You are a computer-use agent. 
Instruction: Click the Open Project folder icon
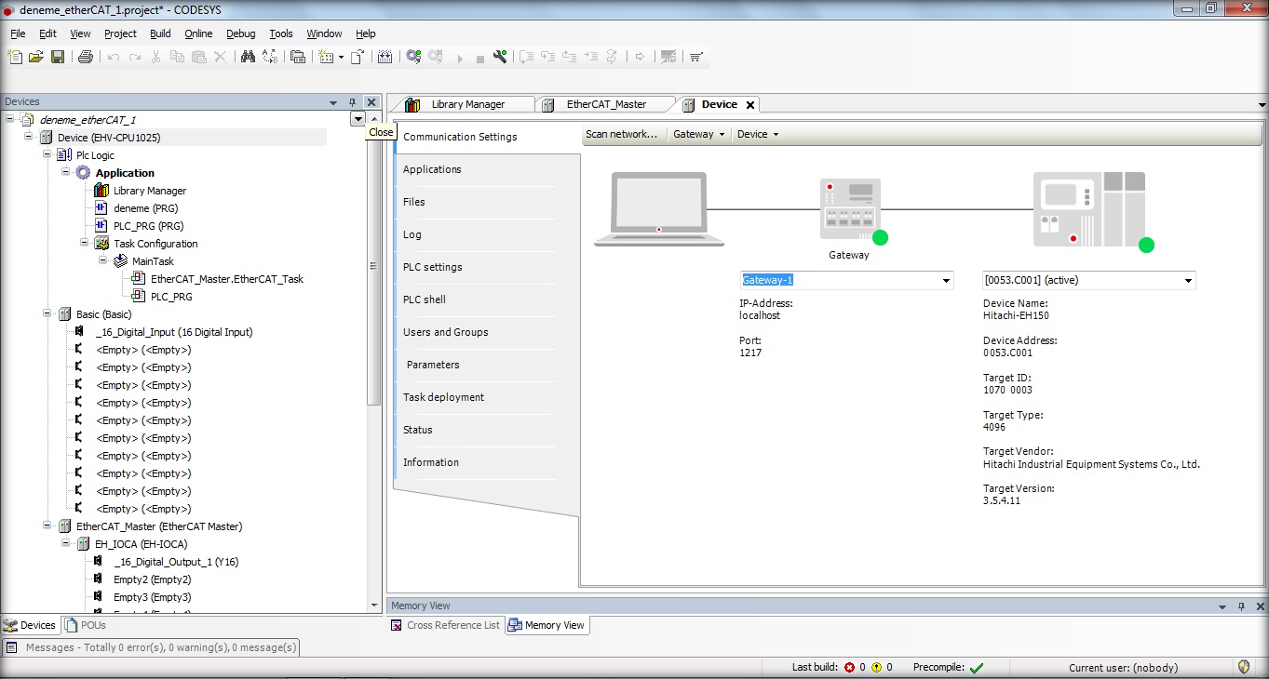(x=36, y=57)
